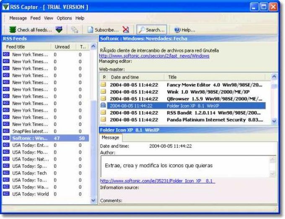Click the grayed copy icon in toolbar
The image size is (285, 219).
click(x=74, y=30)
